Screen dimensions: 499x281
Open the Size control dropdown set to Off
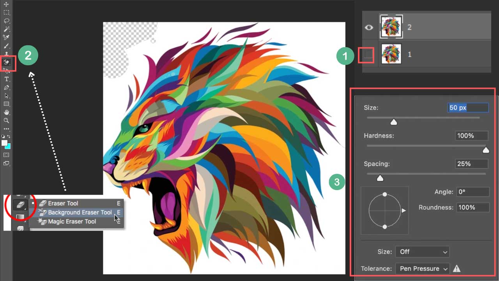(422, 252)
